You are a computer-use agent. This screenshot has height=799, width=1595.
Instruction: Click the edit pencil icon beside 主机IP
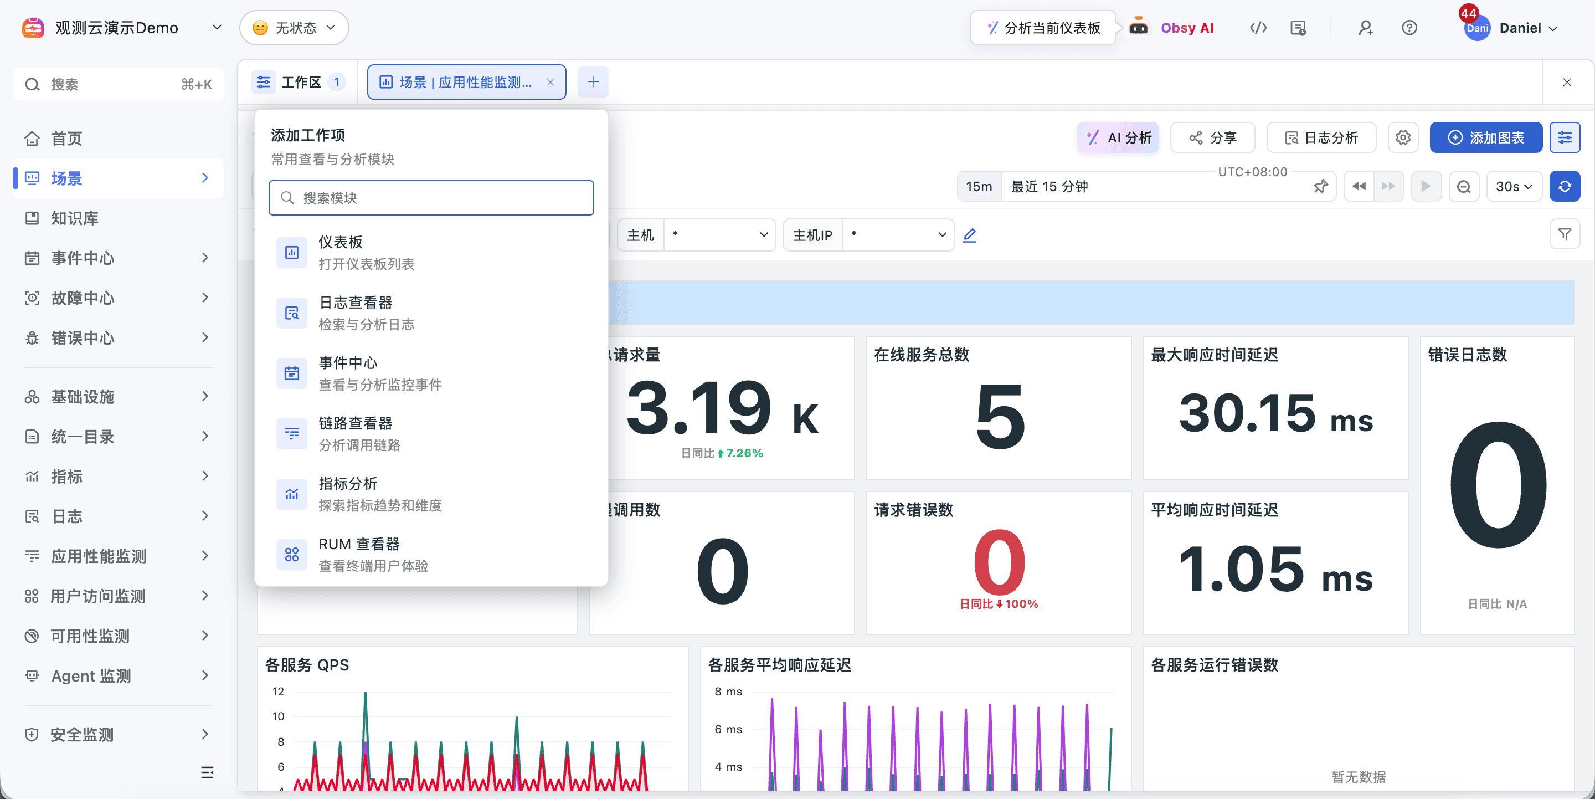970,235
